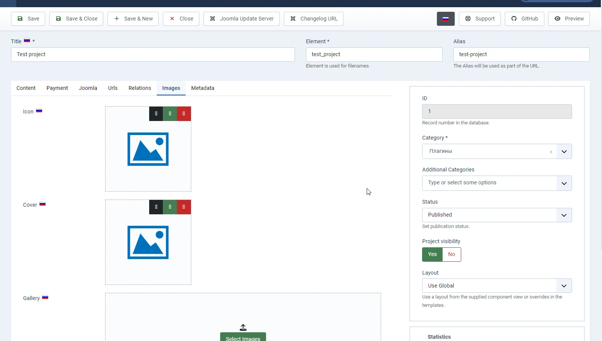Expand the Category dropdown arrow
This screenshot has height=341, width=602.
point(564,151)
